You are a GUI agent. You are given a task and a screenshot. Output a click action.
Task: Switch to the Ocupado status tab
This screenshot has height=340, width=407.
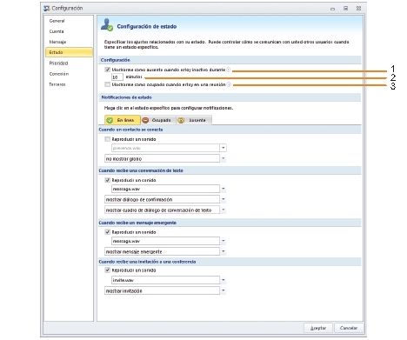click(x=158, y=120)
